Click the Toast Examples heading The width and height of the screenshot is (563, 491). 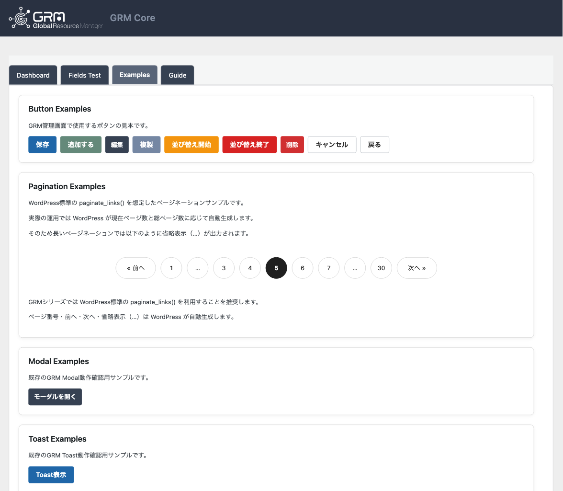[57, 439]
